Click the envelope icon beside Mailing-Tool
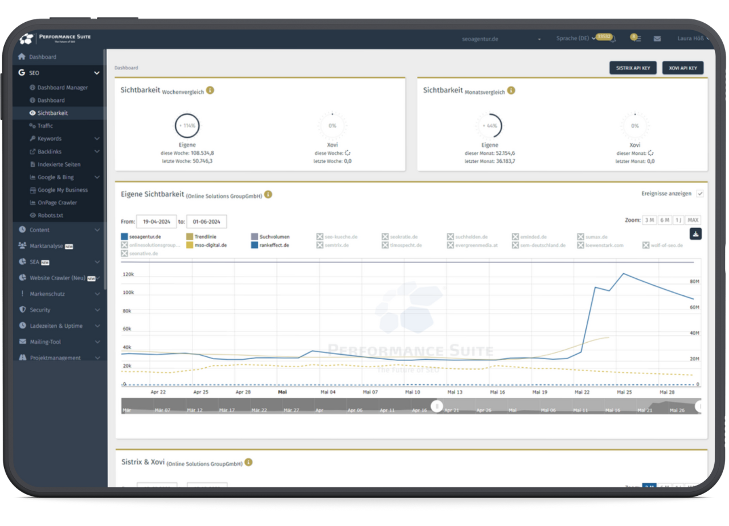 coord(22,342)
